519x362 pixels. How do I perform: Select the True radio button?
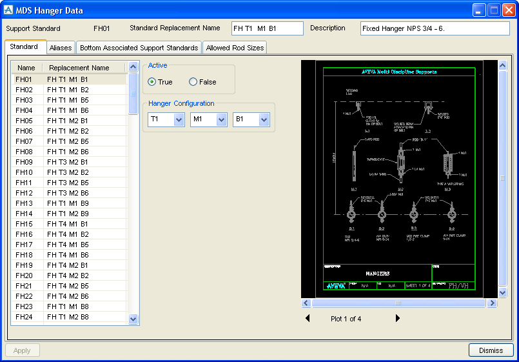click(x=152, y=82)
